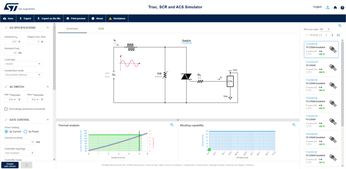Click Disable auto refresh button
Image resolution: width=346 pixels, height=169 pixels.
(x=10, y=165)
